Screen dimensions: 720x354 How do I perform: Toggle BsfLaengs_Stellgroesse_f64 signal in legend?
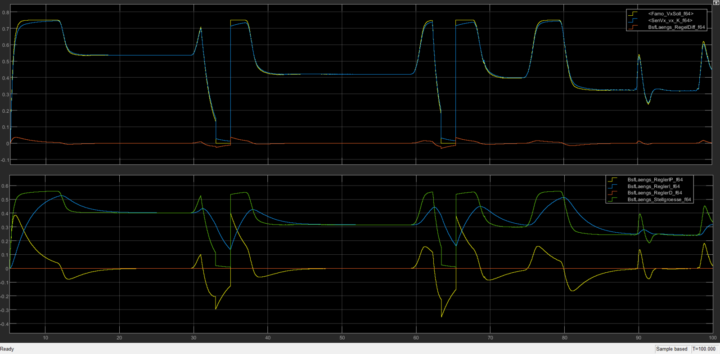[659, 199]
